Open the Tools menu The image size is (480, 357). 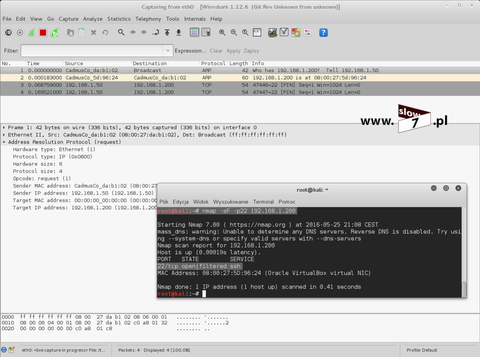(173, 19)
